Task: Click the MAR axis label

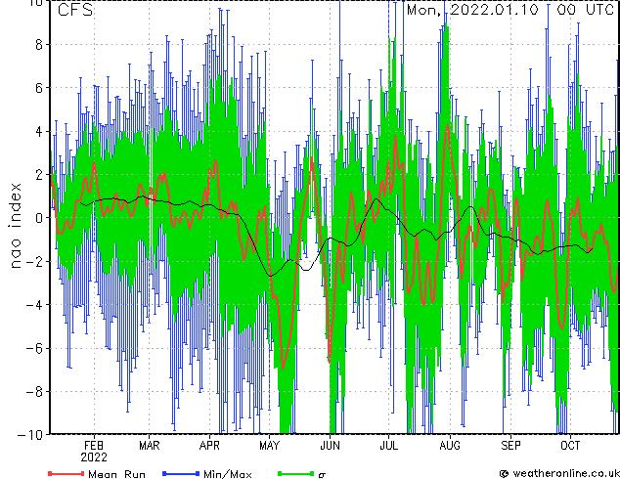Action: click(150, 446)
